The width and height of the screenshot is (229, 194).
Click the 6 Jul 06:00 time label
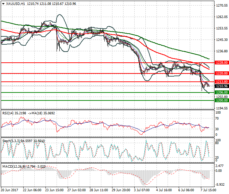(186, 190)
